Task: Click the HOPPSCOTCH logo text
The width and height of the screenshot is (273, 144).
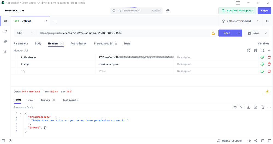Action: pos(14,11)
